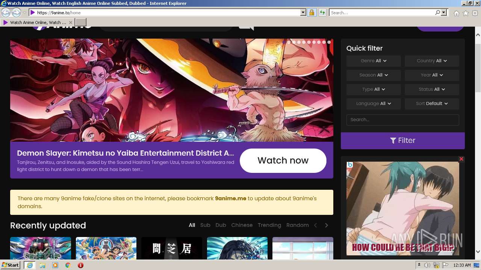Open the IE Home icon
481x270 pixels.
pos(456,13)
